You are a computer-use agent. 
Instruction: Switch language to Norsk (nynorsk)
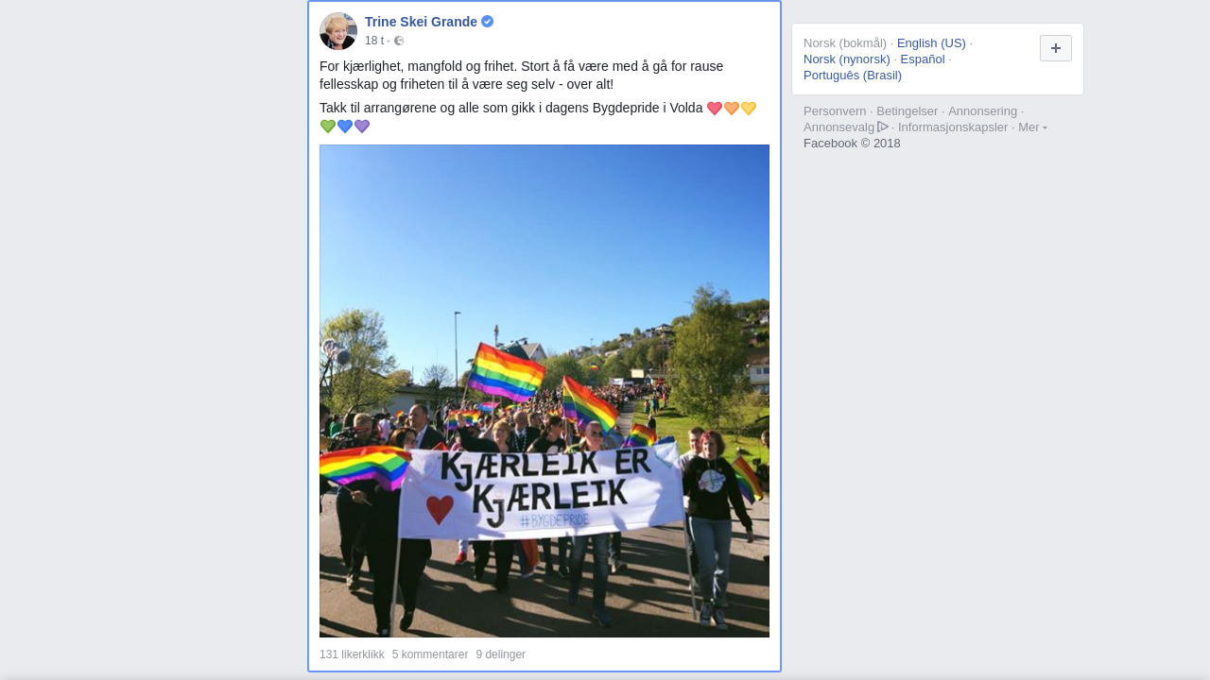tap(847, 59)
